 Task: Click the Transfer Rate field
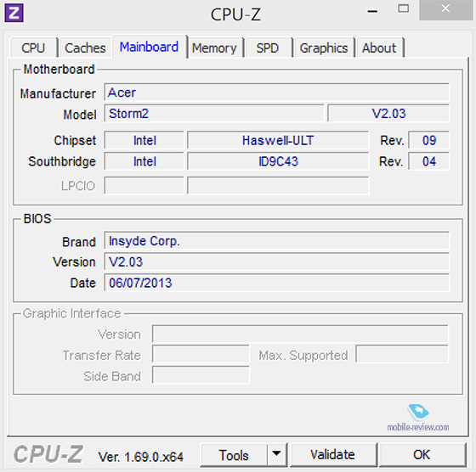click(x=201, y=354)
